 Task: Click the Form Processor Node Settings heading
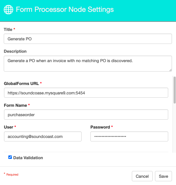(x=65, y=10)
